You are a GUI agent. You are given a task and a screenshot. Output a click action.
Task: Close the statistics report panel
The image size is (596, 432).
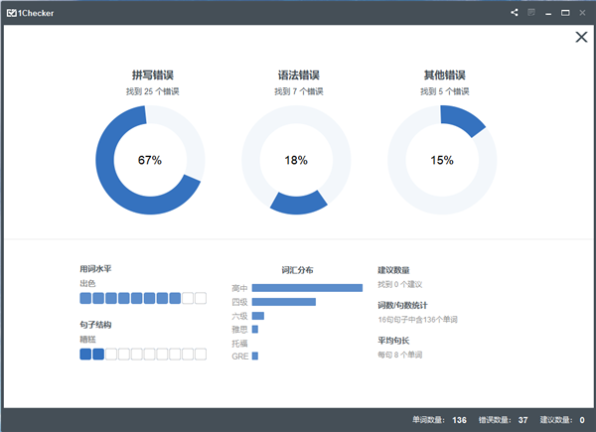[582, 37]
